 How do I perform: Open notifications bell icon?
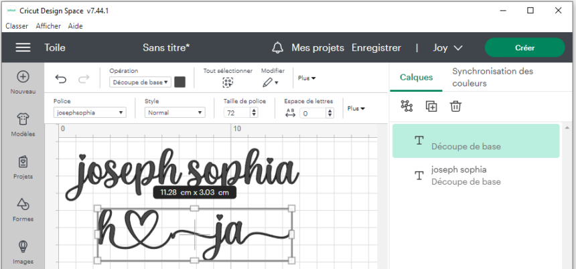tap(277, 48)
